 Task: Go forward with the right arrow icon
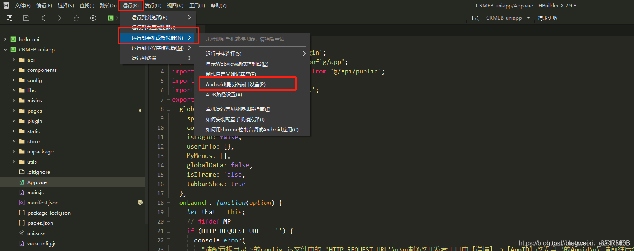(60, 18)
